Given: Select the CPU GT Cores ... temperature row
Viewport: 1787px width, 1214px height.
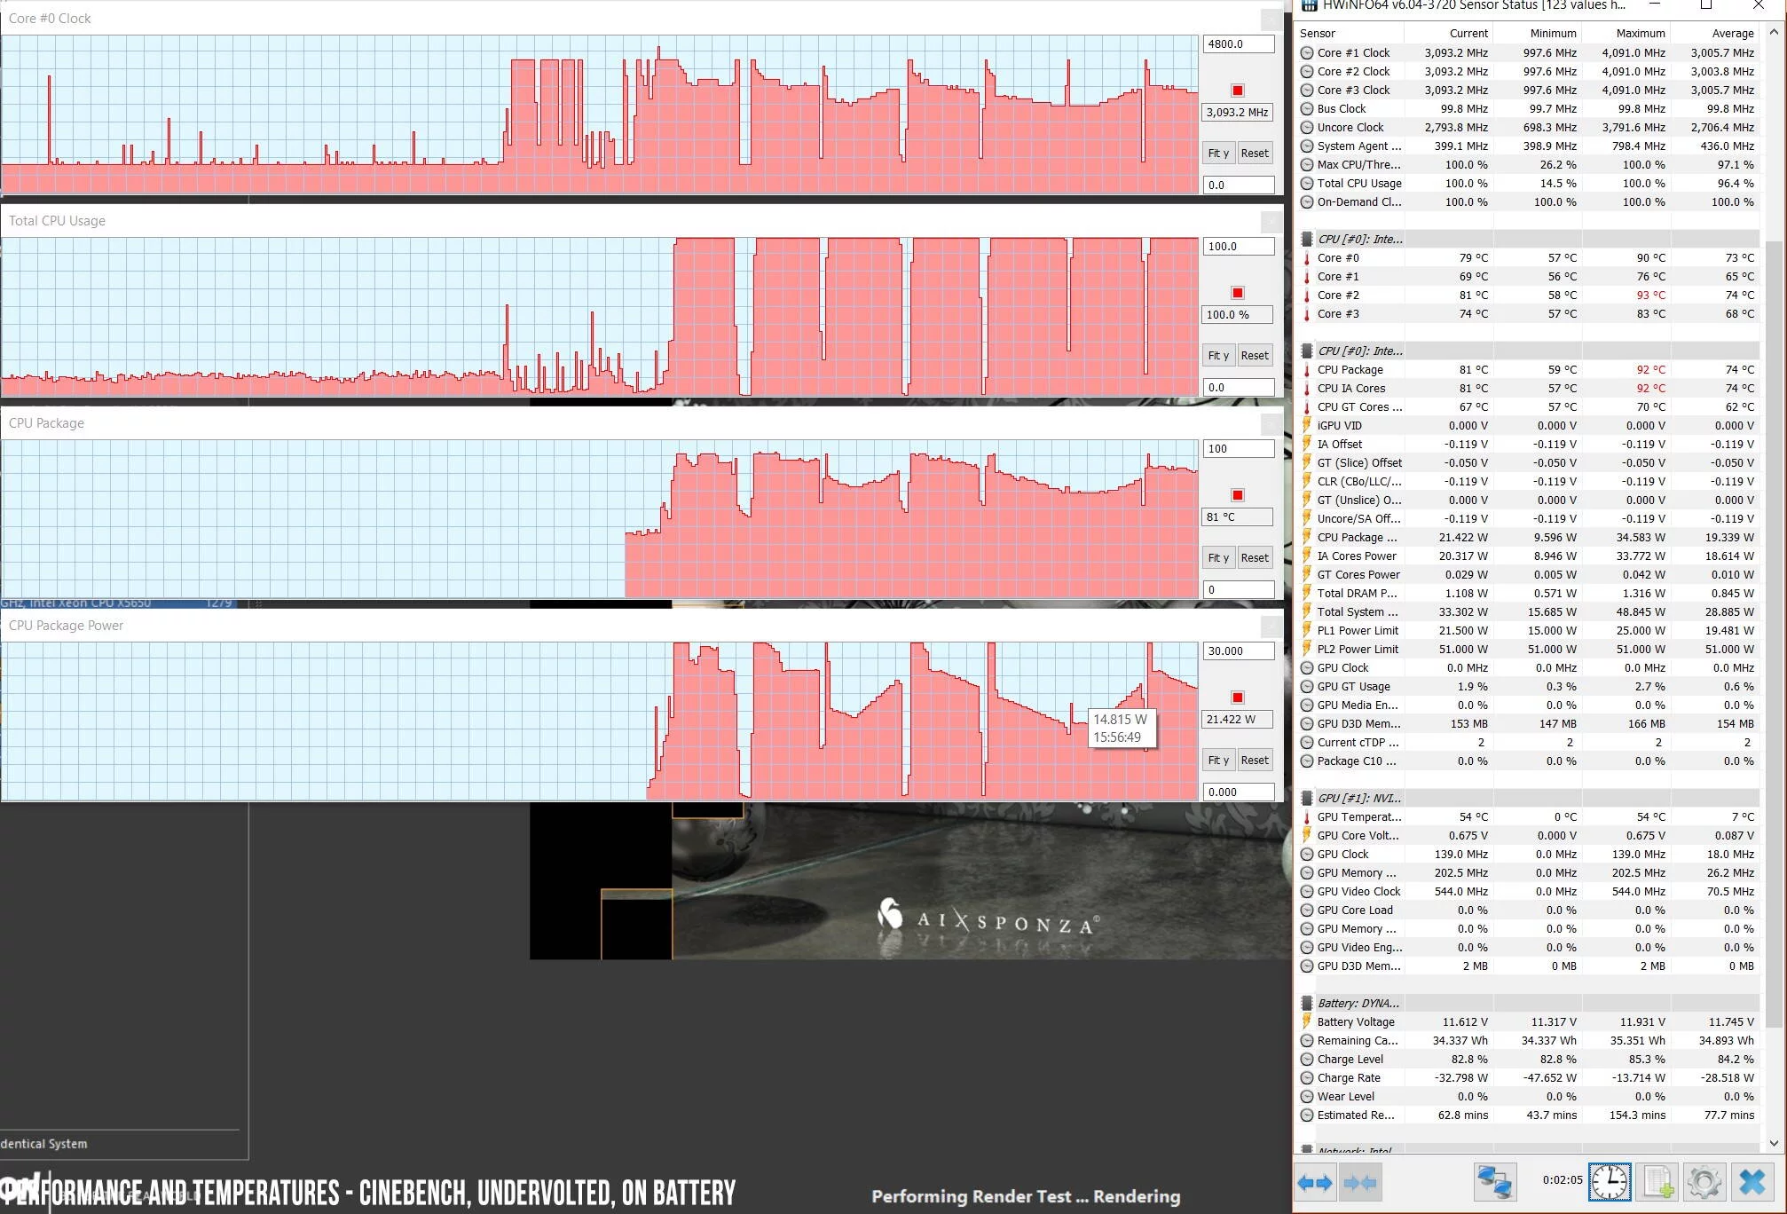Looking at the screenshot, I should tap(1528, 406).
